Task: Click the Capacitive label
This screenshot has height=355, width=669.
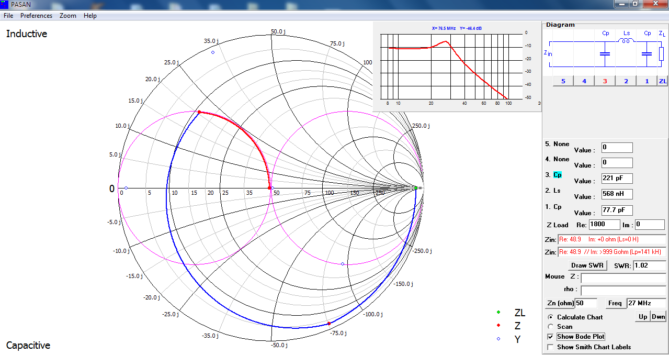Action: [x=28, y=346]
